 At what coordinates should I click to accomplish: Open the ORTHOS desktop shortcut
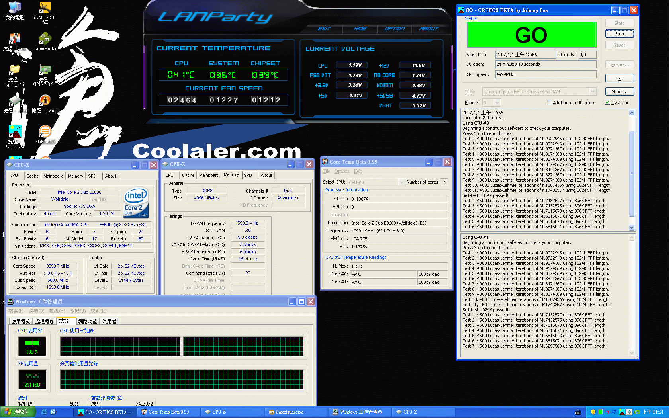click(15, 137)
